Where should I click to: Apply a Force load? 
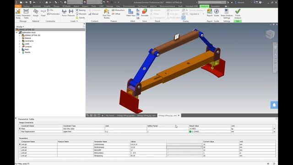(x=64, y=13)
